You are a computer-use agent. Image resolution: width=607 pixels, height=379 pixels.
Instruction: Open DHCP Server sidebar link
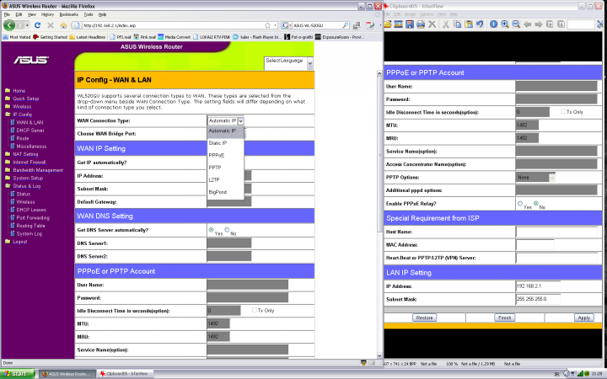coord(30,131)
